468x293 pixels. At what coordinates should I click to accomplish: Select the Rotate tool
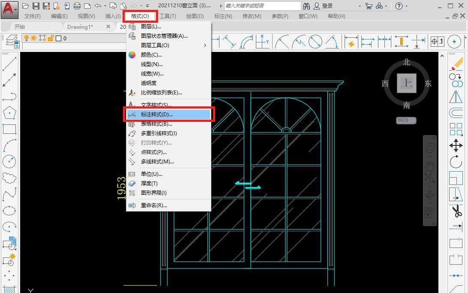tap(456, 162)
